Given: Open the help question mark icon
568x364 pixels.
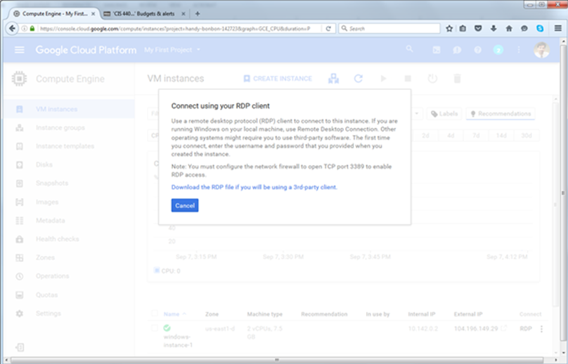Looking at the screenshot, I should click(x=478, y=50).
